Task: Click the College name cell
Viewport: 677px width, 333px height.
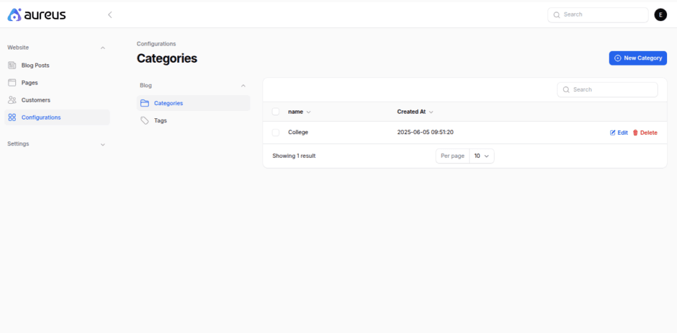Action: 298,132
